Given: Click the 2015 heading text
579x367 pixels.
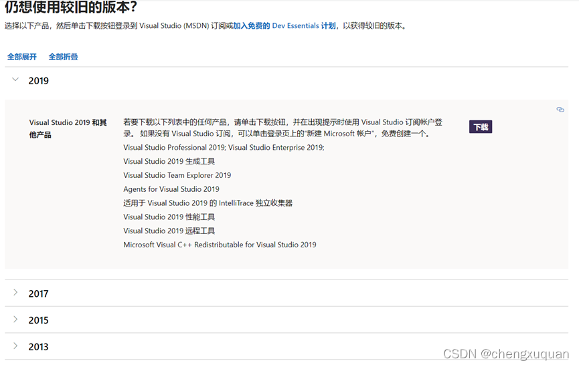Looking at the screenshot, I should [38, 320].
